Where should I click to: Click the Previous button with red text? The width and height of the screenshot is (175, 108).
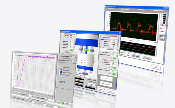pos(101,89)
